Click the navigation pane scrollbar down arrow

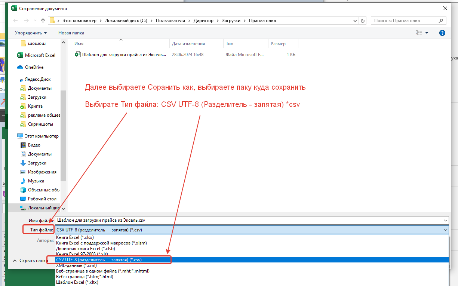[63, 209]
